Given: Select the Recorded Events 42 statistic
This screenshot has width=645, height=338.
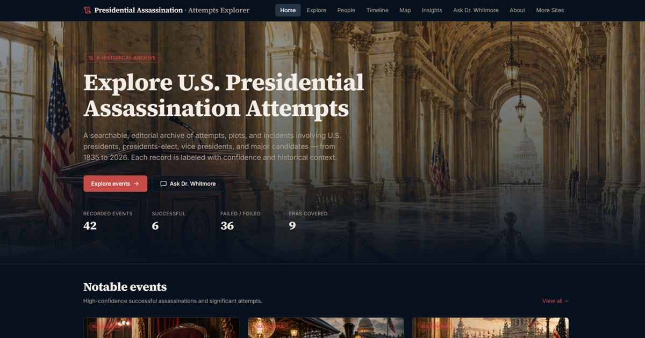Looking at the screenshot, I should pyautogui.click(x=107, y=221).
